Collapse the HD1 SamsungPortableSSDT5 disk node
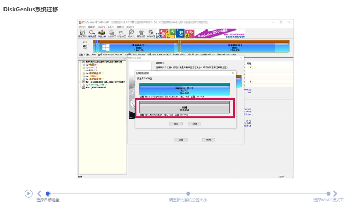 pos(81,82)
